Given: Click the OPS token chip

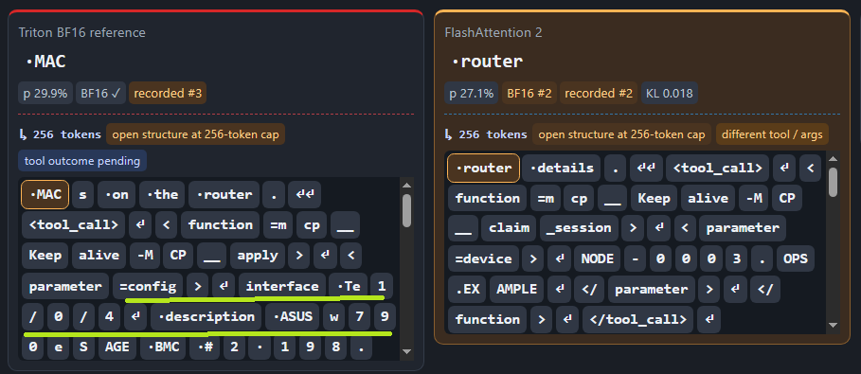Looking at the screenshot, I should (795, 258).
